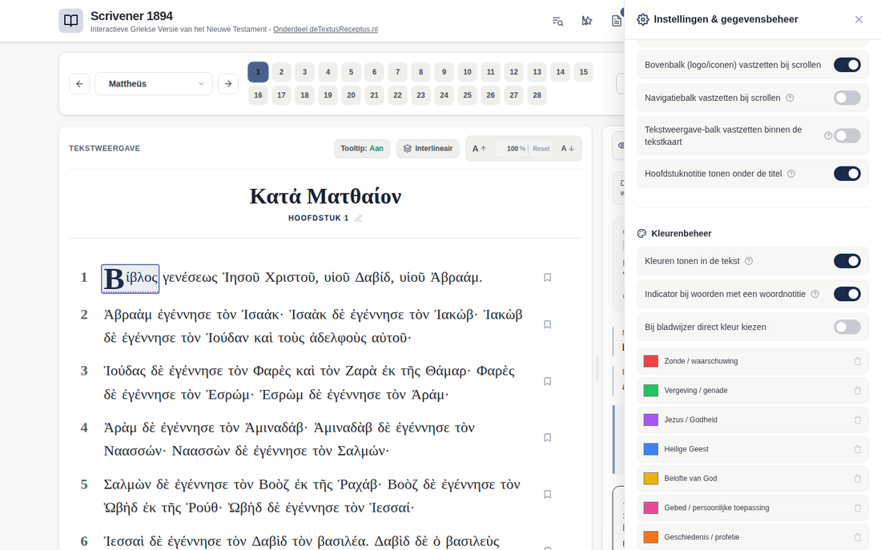This screenshot has width=881, height=550.
Task: Turn off 'Kleuren tonen in de tekst'
Action: pyautogui.click(x=847, y=261)
